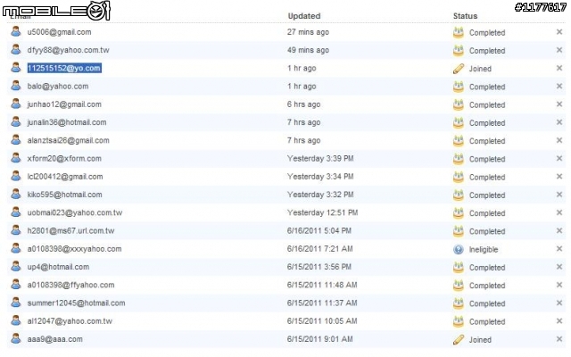Click the 'Yesterday 3:39 PM' timestamp
Viewport: 571px width, 357px height.
pyautogui.click(x=320, y=159)
